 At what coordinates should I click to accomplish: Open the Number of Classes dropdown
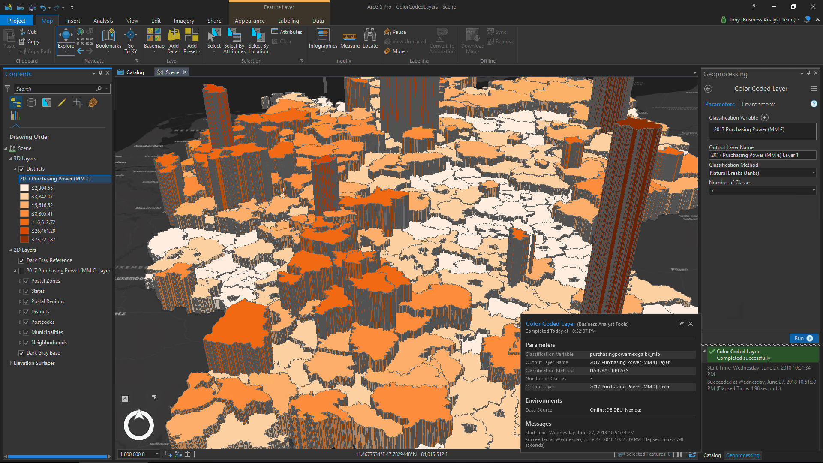(813, 190)
